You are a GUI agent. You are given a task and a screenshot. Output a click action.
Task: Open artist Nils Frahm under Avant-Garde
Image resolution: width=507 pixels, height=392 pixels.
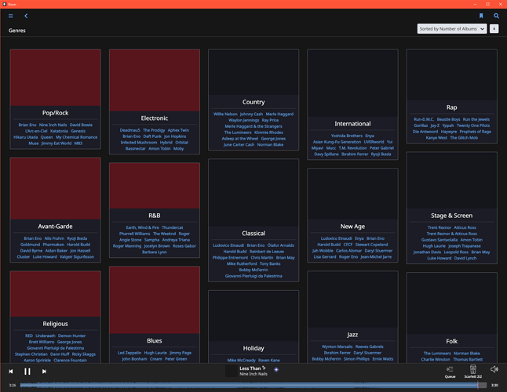[x=54, y=238]
